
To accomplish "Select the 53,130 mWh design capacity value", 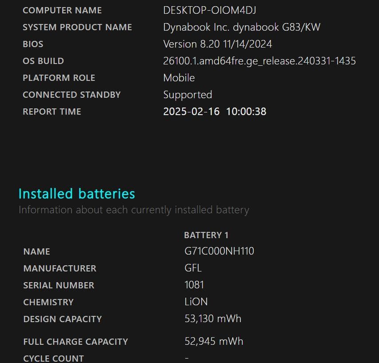I will [x=212, y=318].
